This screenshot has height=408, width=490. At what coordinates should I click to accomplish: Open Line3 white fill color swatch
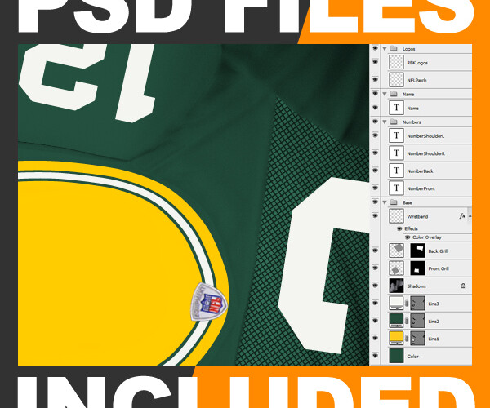[396, 304]
